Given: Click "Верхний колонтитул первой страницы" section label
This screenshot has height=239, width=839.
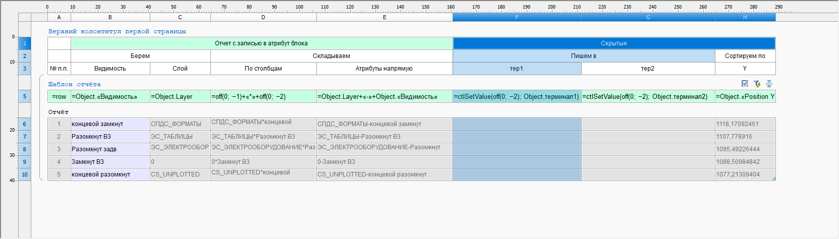Looking at the screenshot, I should coord(117,31).
